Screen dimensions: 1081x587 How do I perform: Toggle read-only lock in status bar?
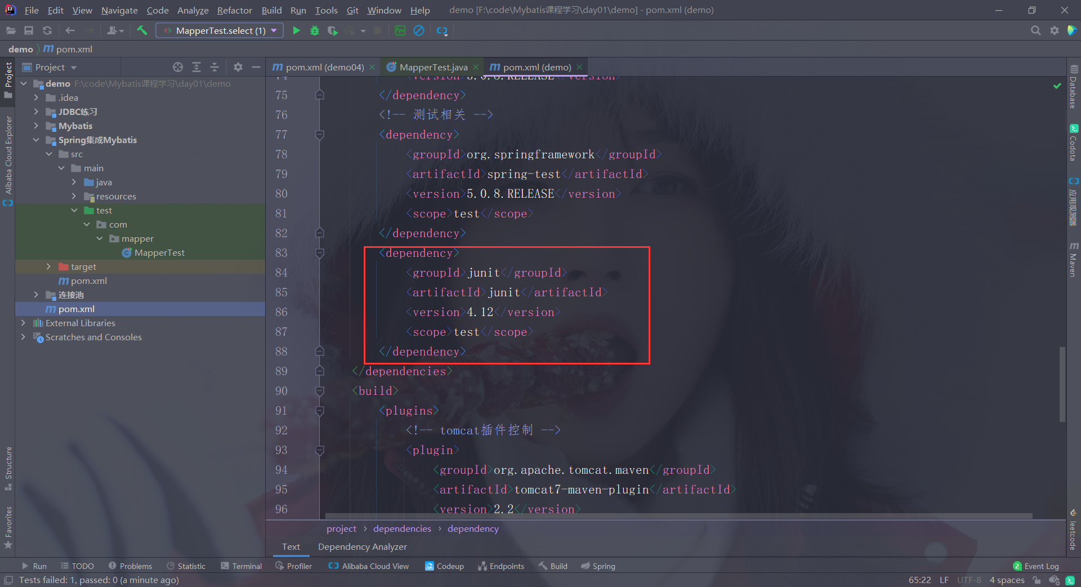(x=1037, y=580)
